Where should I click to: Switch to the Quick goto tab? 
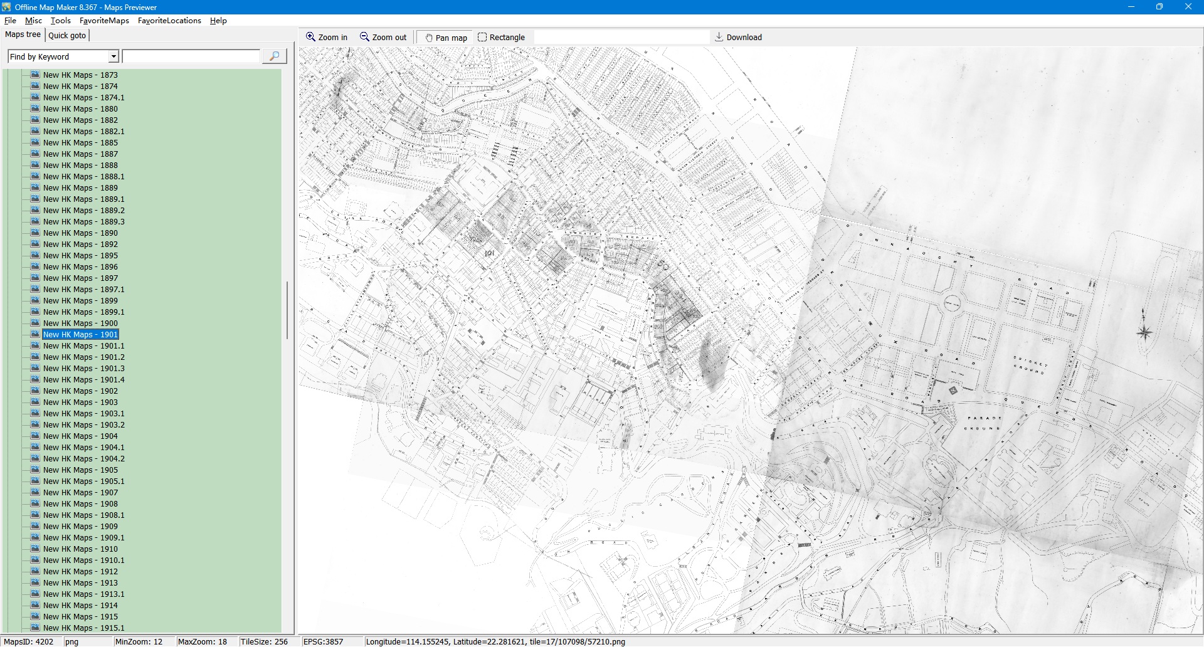67,35
